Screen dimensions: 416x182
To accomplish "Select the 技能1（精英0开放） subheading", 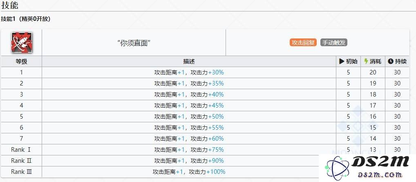I will coord(26,19).
